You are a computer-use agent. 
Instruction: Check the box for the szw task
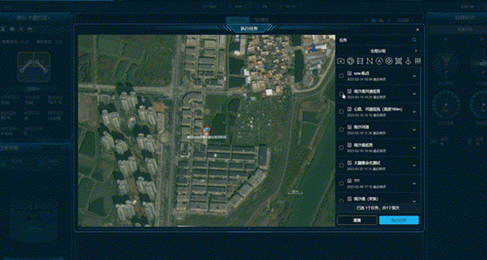[342, 76]
